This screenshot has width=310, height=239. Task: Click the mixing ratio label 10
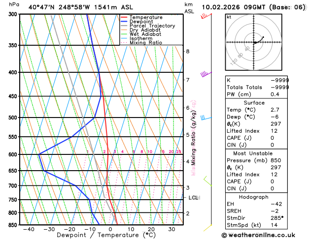pos(150,151)
